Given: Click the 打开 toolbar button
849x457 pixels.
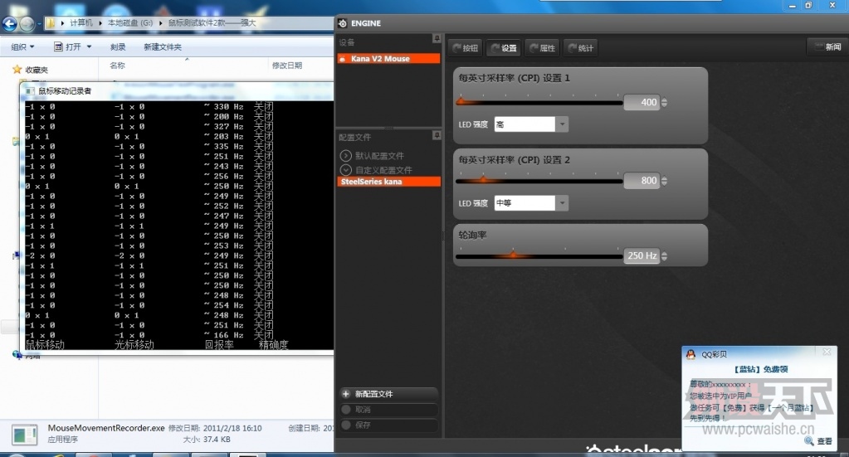Looking at the screenshot, I should pos(68,47).
